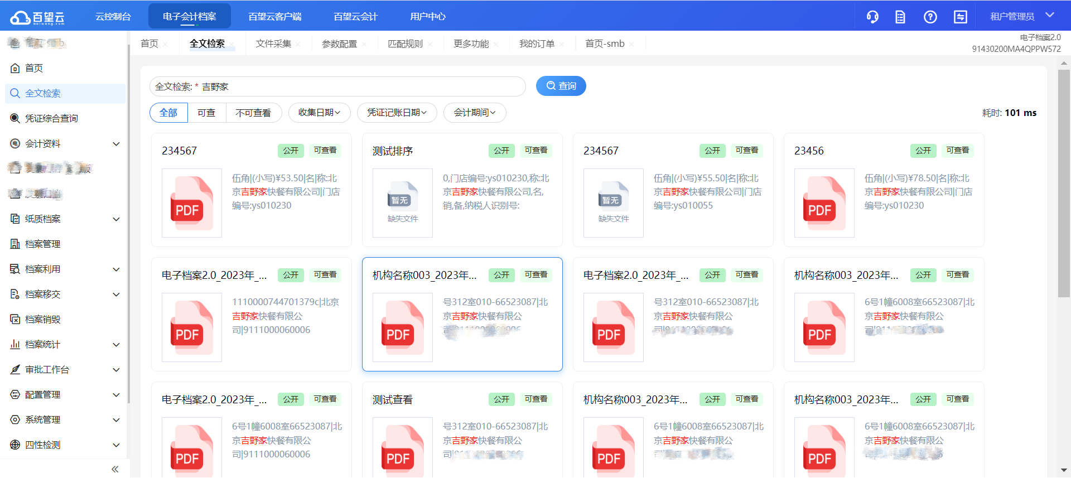Select the 可查 filter option

click(206, 113)
